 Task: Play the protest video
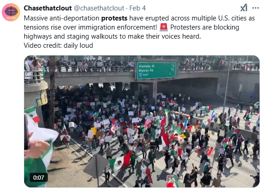(x=142, y=121)
